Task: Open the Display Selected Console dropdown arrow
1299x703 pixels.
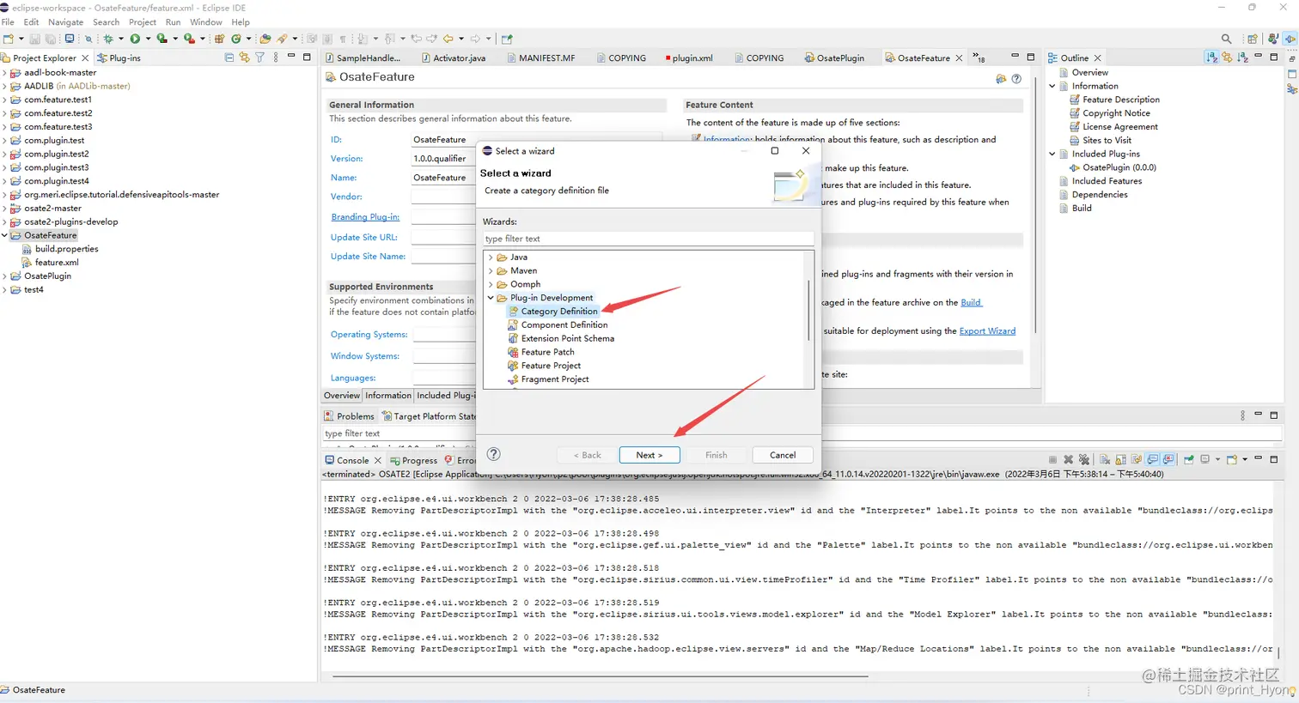Action: pos(1217,459)
